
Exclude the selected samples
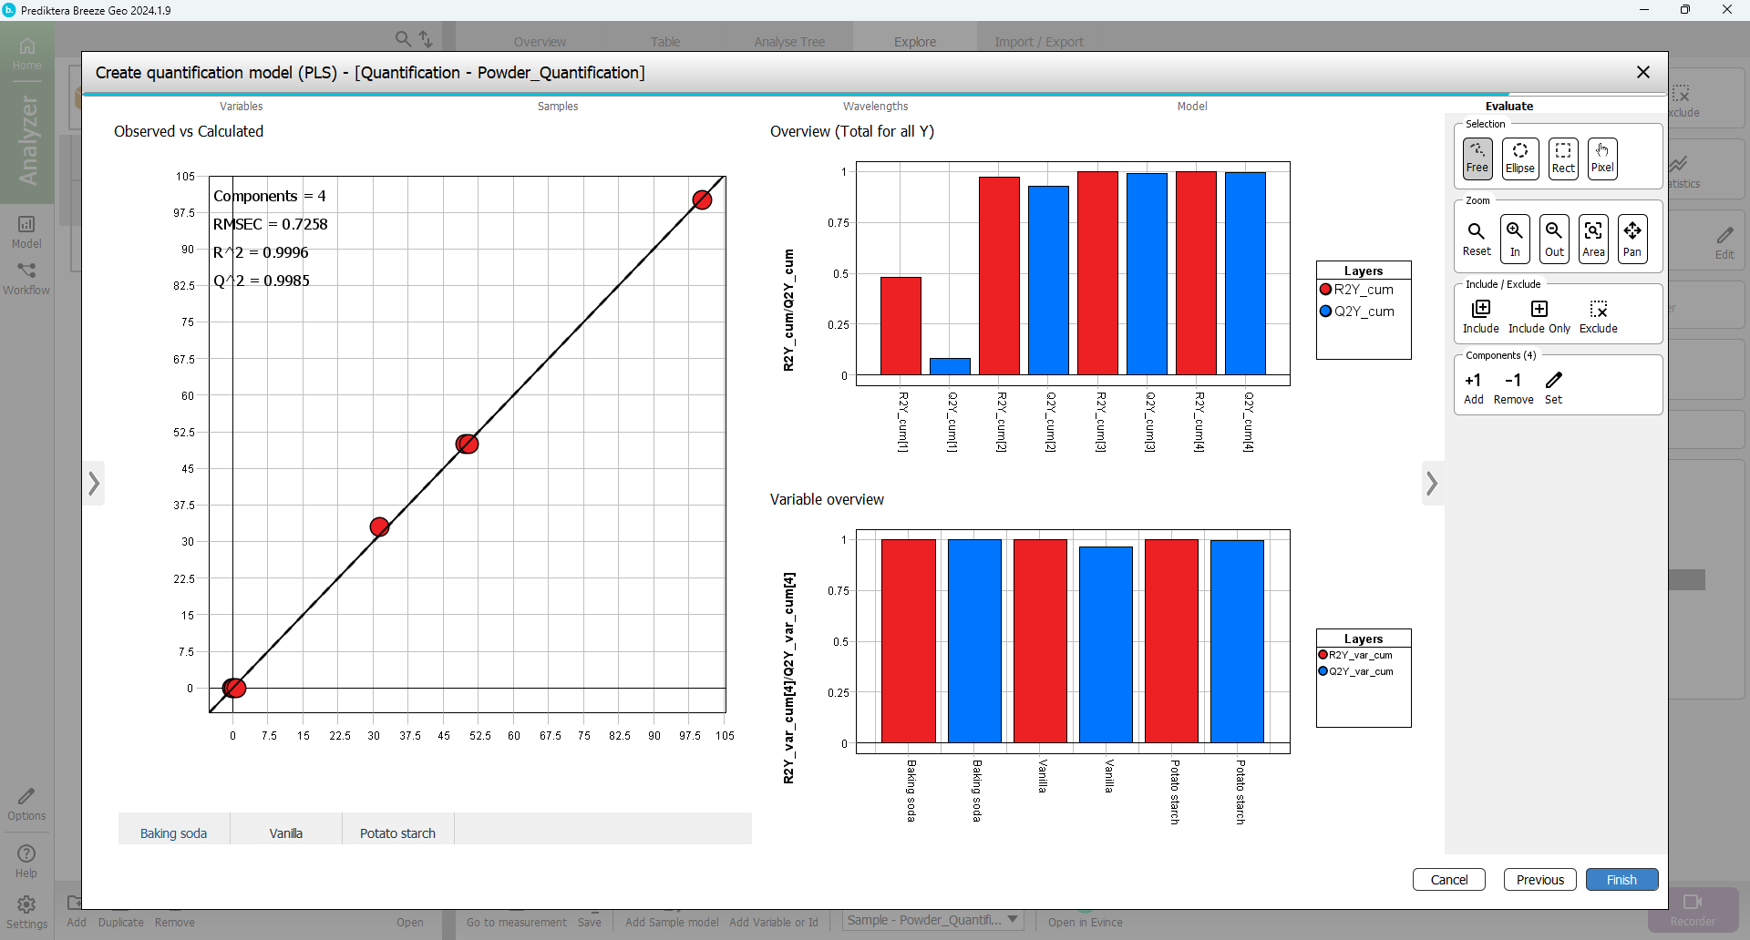pyautogui.click(x=1598, y=316)
